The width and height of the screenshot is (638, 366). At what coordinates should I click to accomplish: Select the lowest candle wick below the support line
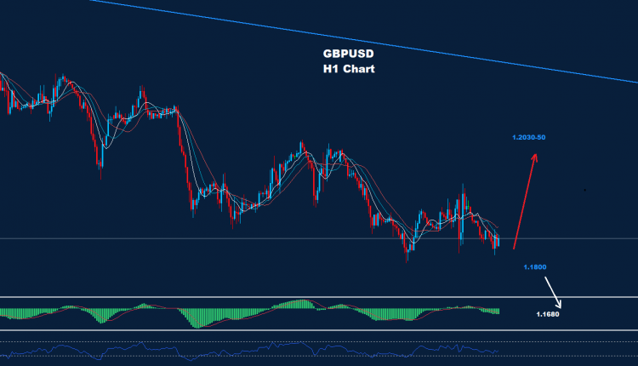(x=407, y=257)
